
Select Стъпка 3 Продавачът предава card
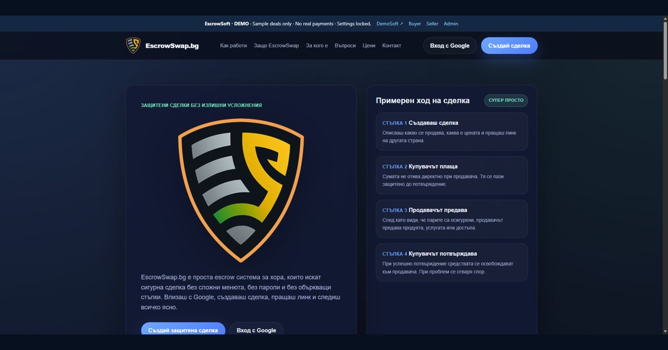[452, 219]
